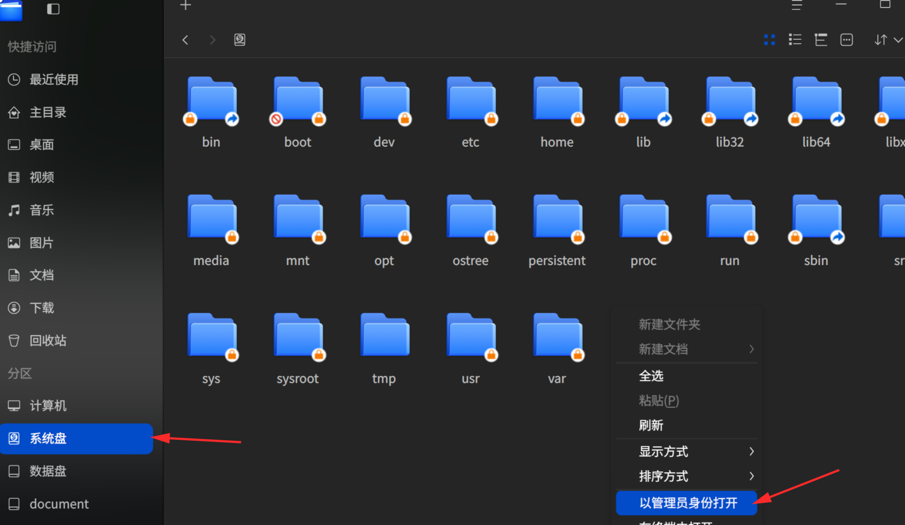This screenshot has width=905, height=525.
Task: Open a new tab with plus button
Action: click(186, 6)
